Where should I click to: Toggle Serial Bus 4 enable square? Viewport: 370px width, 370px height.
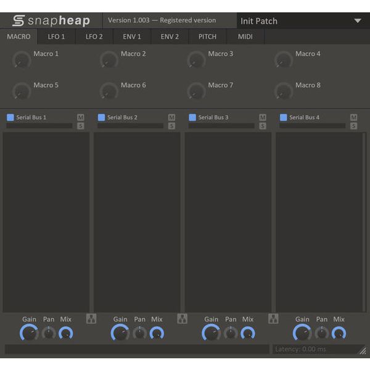click(283, 117)
